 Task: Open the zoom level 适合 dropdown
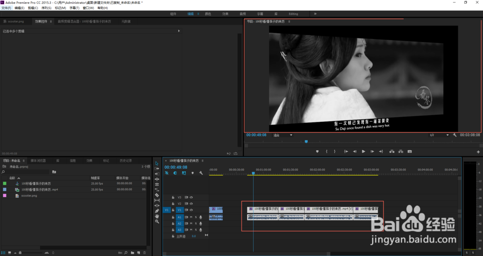(283, 135)
